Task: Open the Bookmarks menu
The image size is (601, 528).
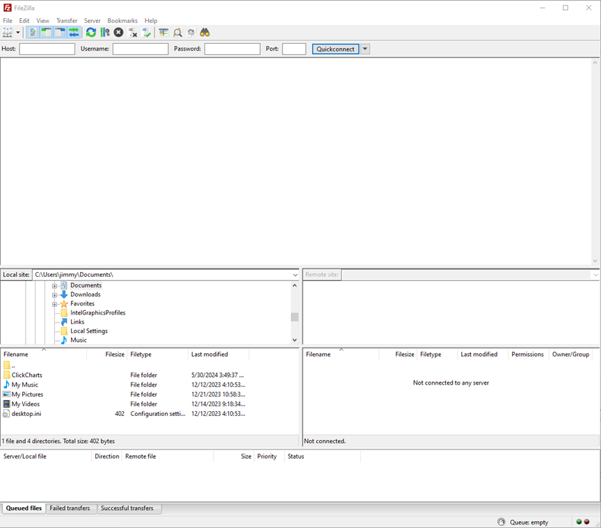Action: (x=122, y=21)
